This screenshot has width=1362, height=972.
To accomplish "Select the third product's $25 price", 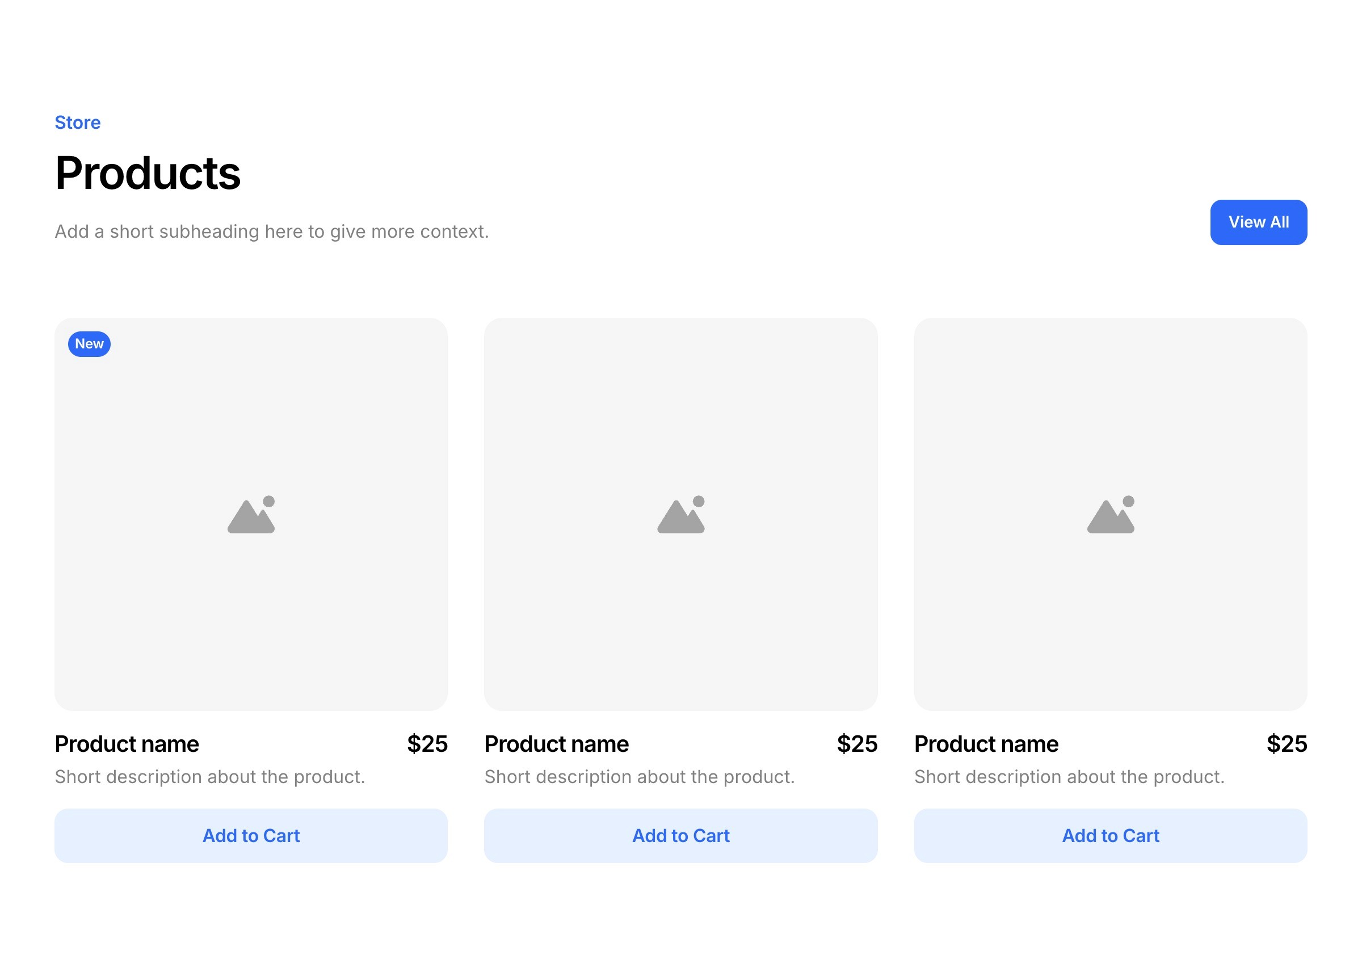I will (x=1287, y=744).
